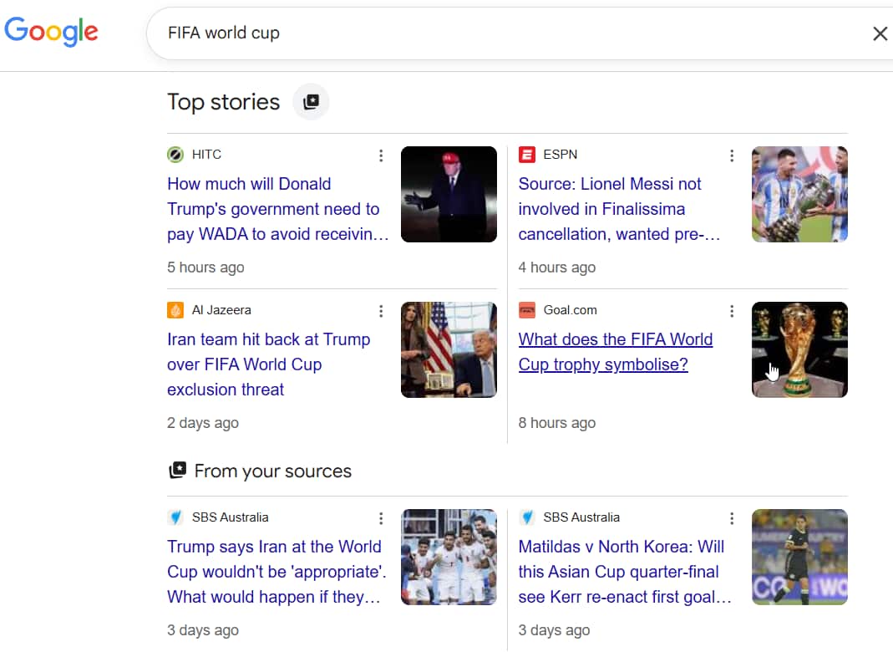This screenshot has width=893, height=652.
Task: Click the news icon beside Top stories
Action: tap(310, 101)
